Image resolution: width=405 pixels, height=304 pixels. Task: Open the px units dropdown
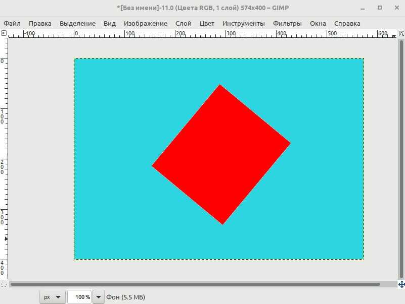53,297
